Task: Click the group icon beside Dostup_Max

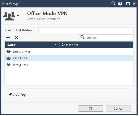Action: 9,52
